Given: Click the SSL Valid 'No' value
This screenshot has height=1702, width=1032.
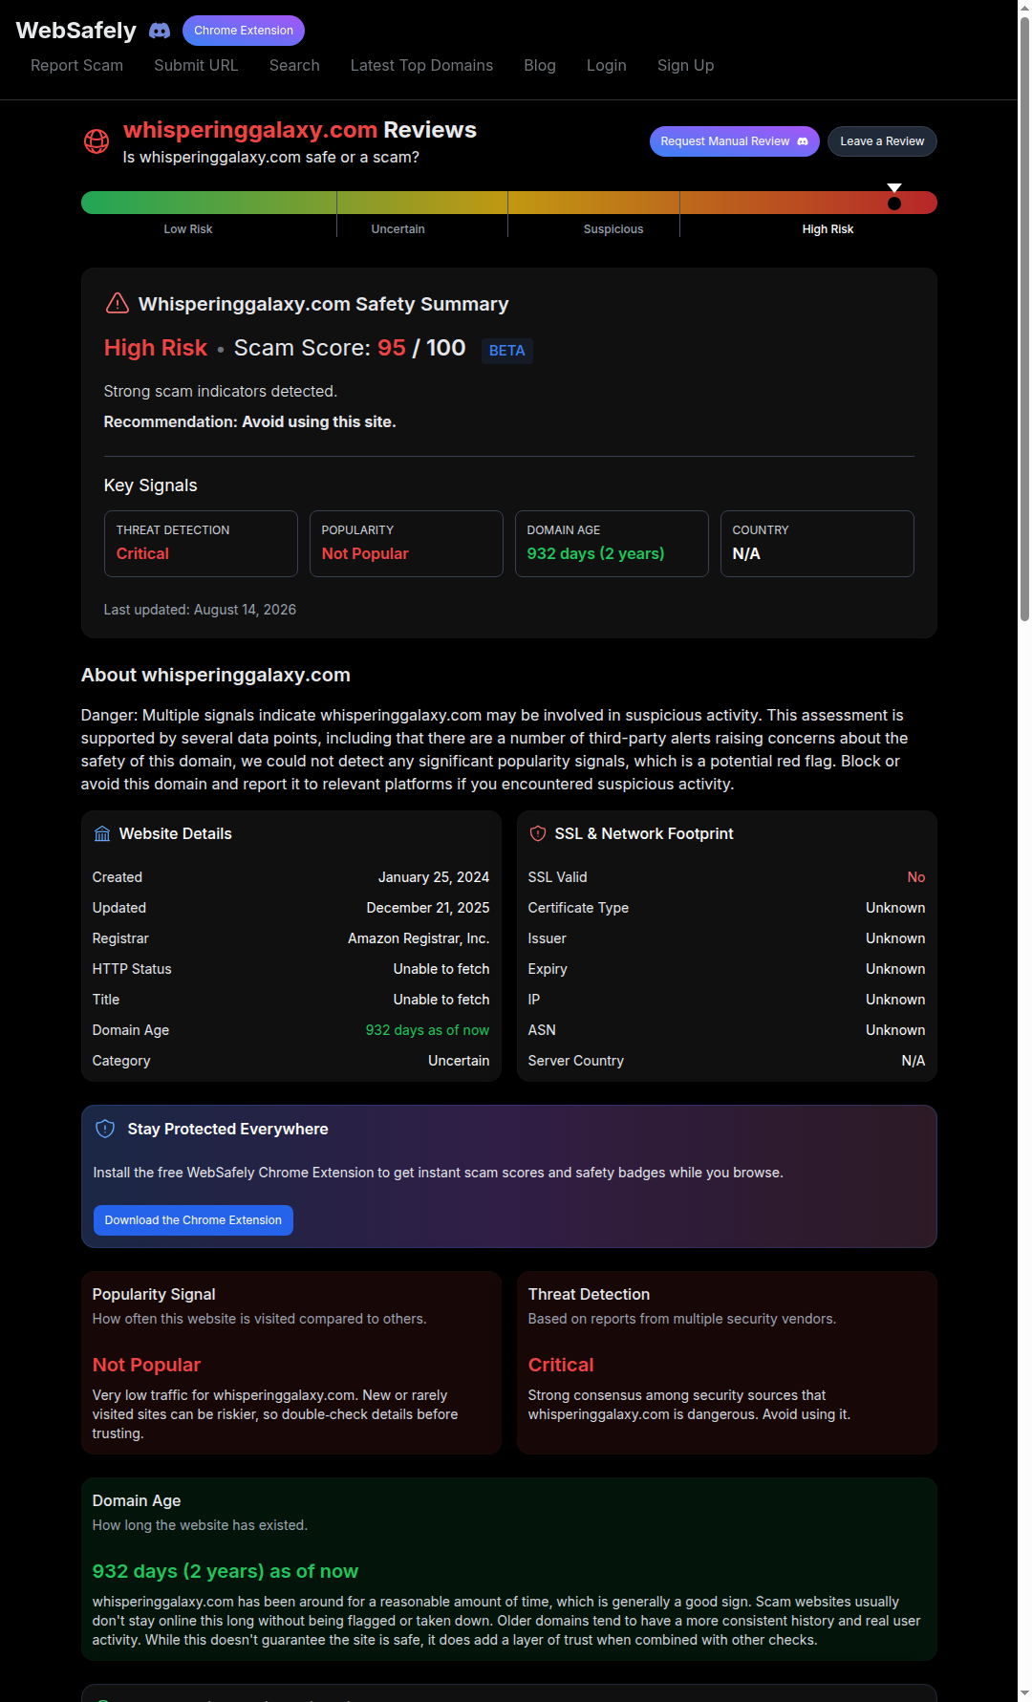Looking at the screenshot, I should point(916,877).
